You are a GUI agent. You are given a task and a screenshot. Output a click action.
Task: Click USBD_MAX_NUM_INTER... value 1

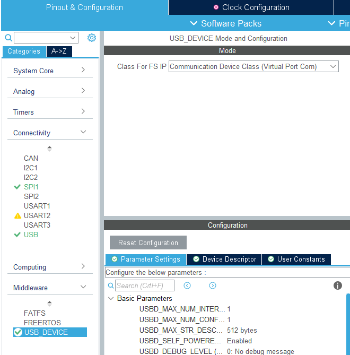(229, 309)
